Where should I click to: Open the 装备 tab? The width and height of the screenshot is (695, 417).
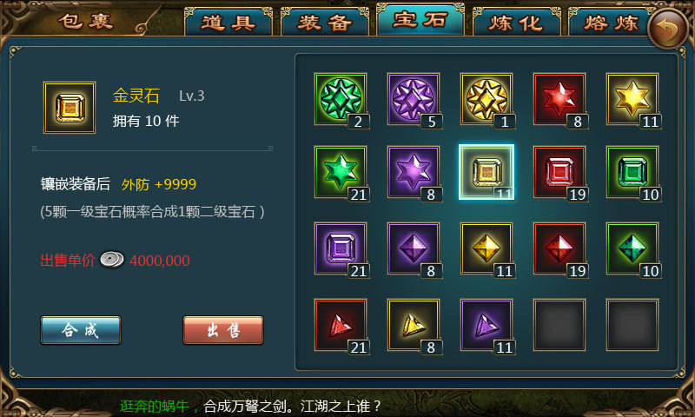324,23
